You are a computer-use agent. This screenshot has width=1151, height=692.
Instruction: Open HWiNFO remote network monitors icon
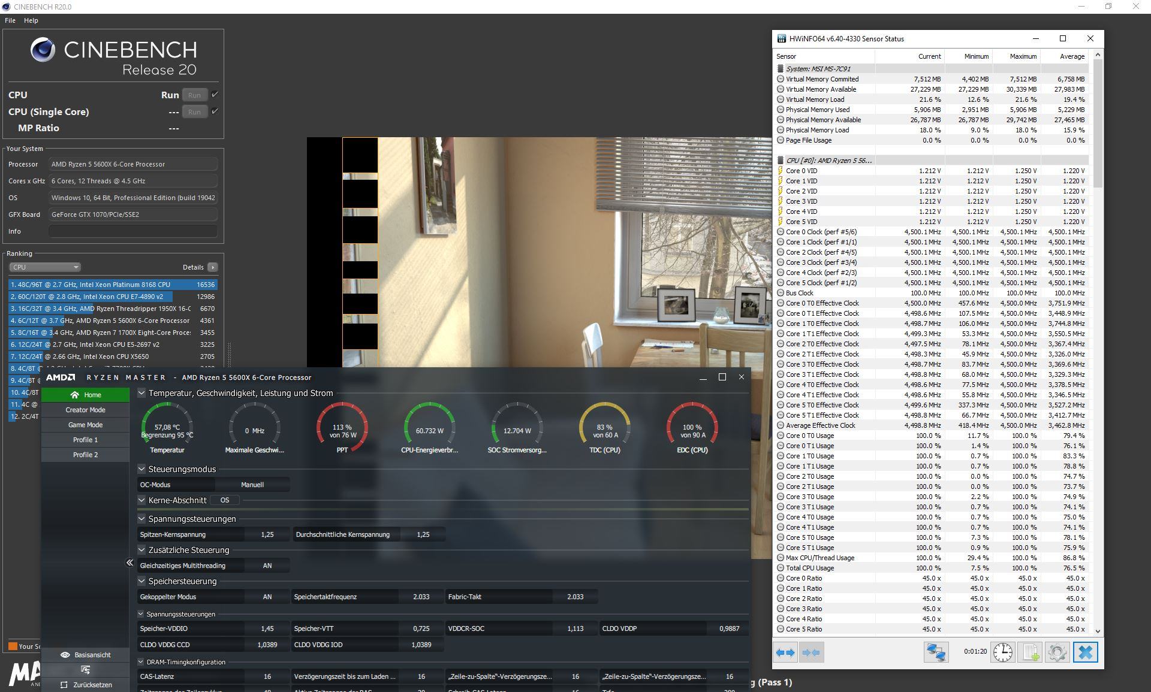936,652
